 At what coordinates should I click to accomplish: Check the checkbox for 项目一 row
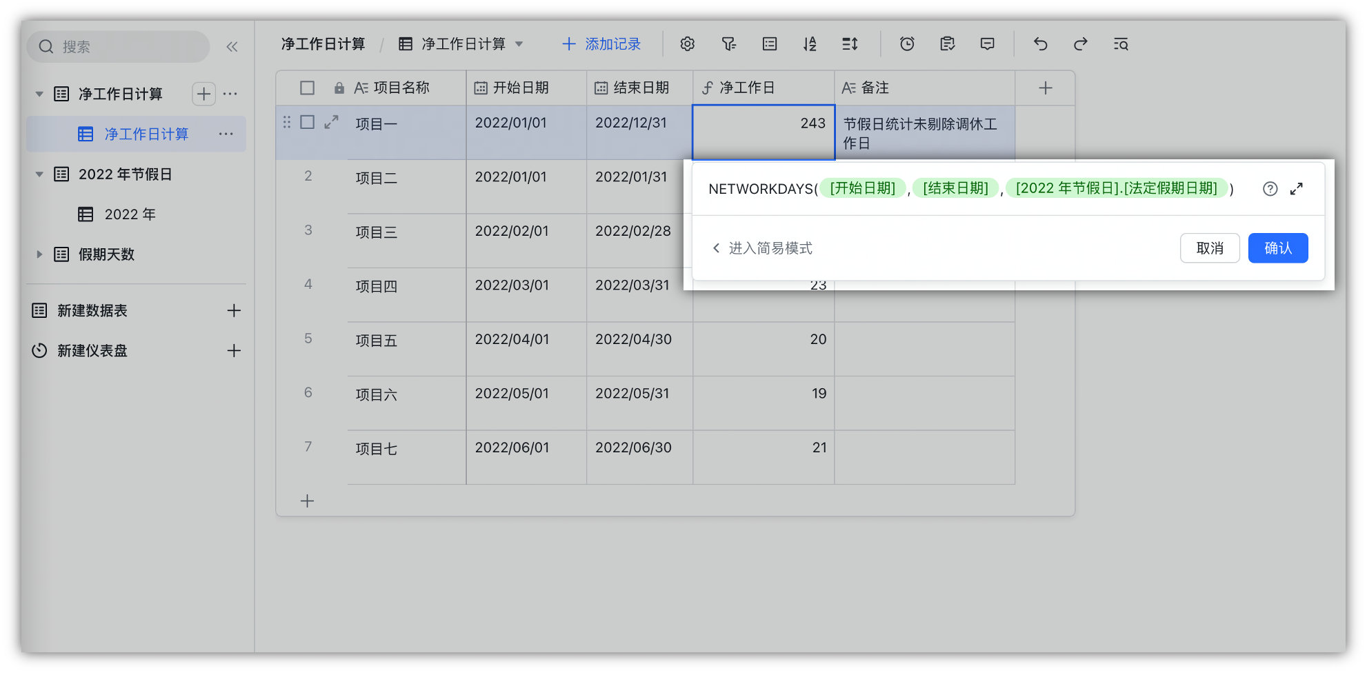pos(306,122)
